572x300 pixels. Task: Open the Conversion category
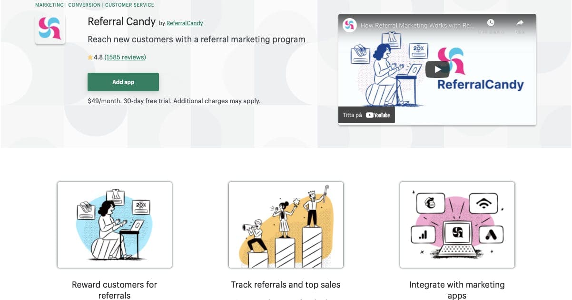tap(84, 4)
